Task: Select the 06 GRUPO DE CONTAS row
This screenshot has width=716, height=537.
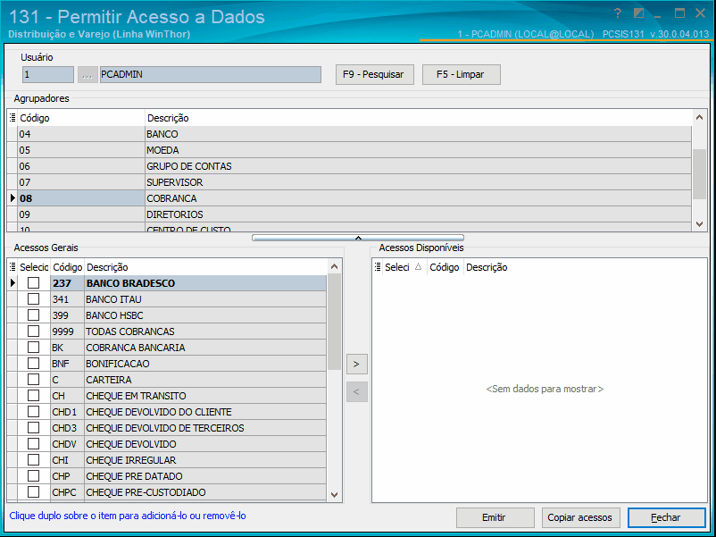Action: 349,166
